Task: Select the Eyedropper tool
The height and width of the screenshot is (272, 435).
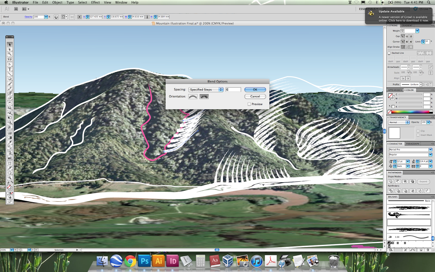Action: click(x=10, y=142)
